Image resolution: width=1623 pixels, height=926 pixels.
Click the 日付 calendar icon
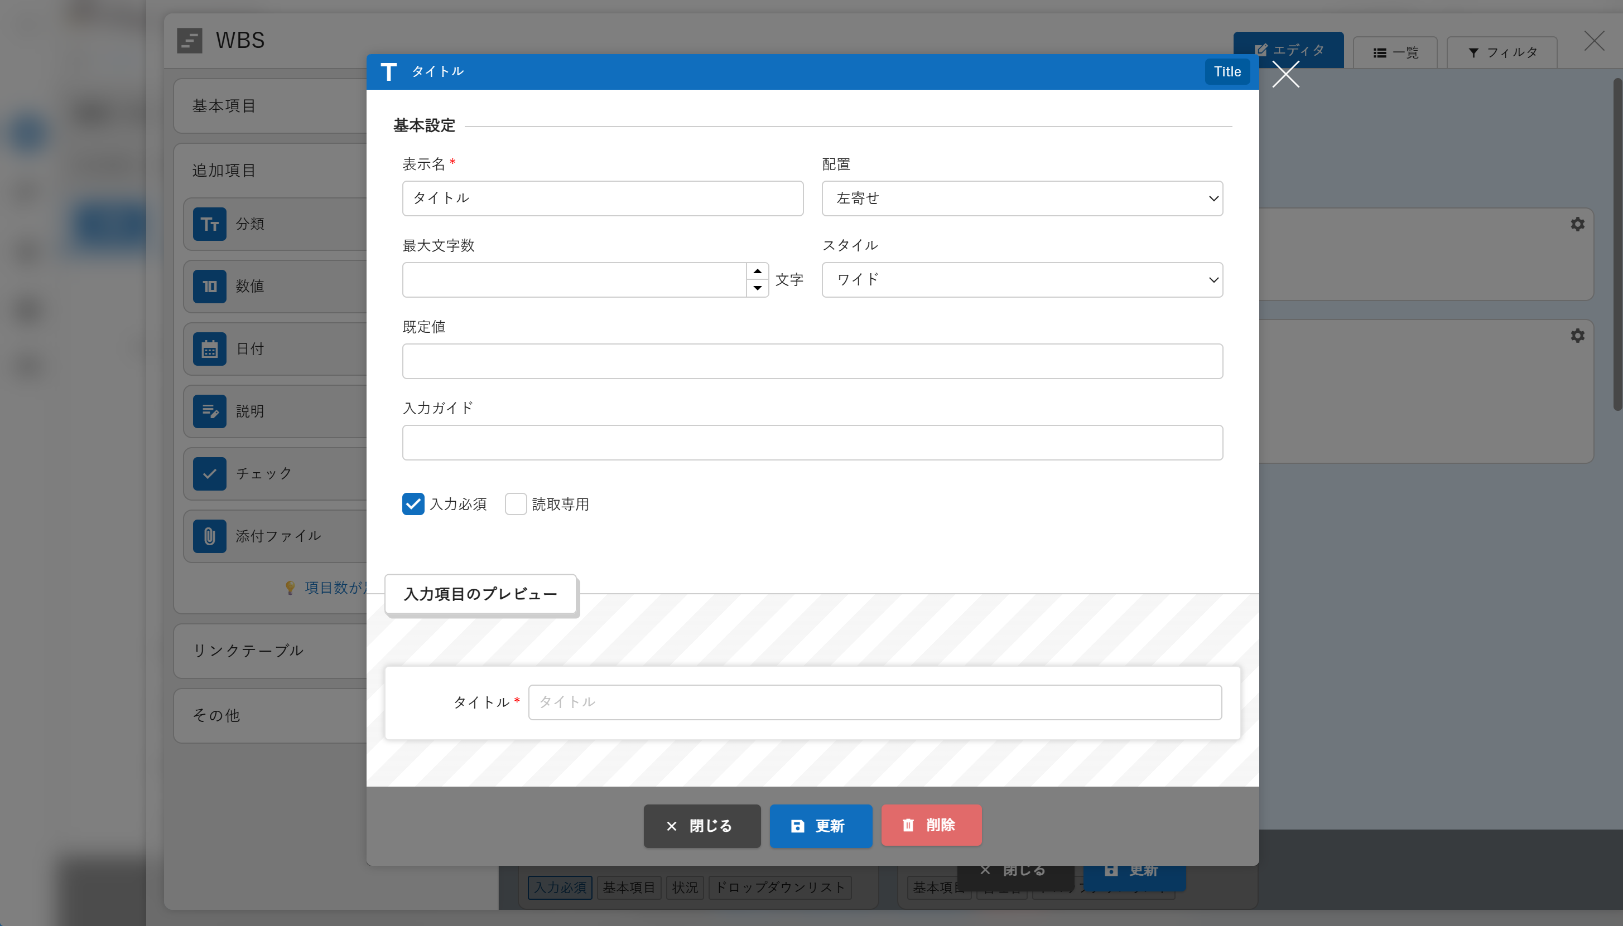click(209, 348)
